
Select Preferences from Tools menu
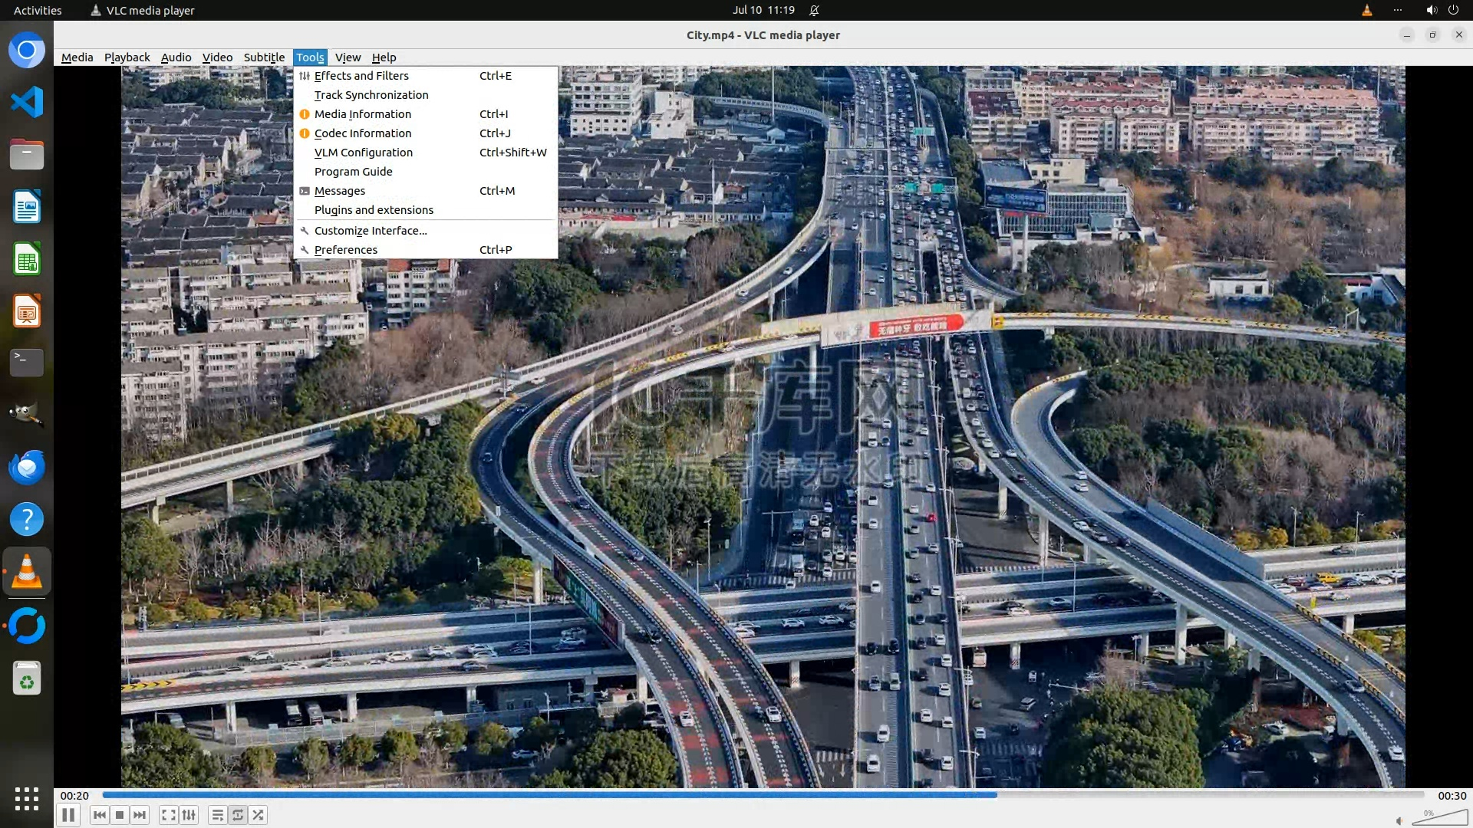tap(345, 250)
